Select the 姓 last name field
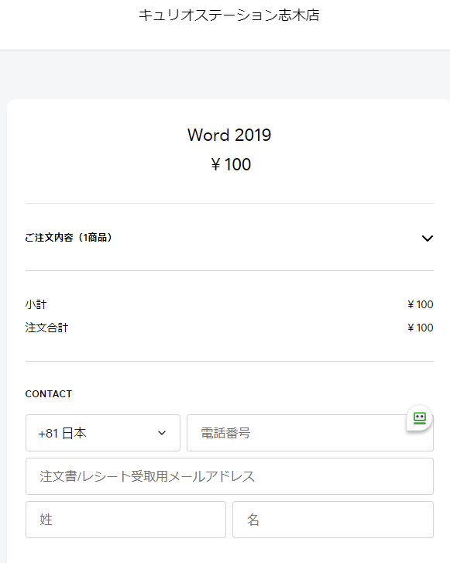The image size is (450, 563). (x=125, y=520)
